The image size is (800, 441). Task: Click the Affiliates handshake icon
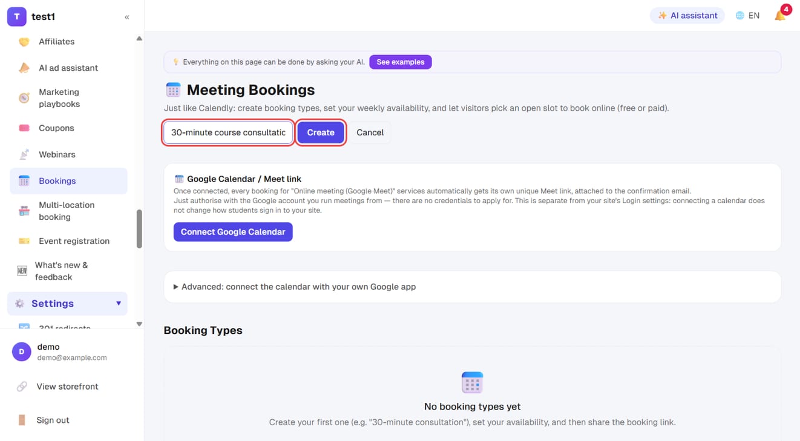24,42
